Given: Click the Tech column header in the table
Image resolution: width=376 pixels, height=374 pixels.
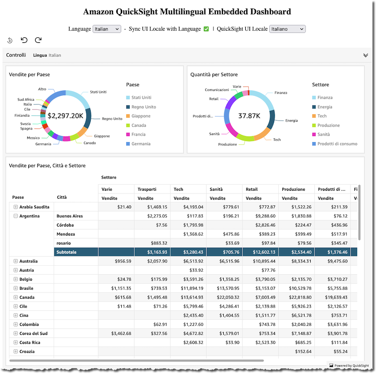Looking at the screenshot, I should [x=188, y=189].
